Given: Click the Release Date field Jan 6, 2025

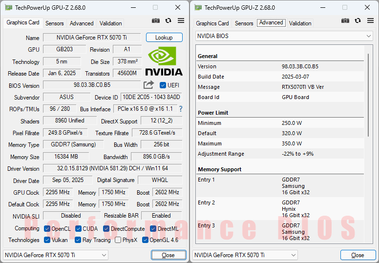Looking at the screenshot, I should tap(62, 73).
